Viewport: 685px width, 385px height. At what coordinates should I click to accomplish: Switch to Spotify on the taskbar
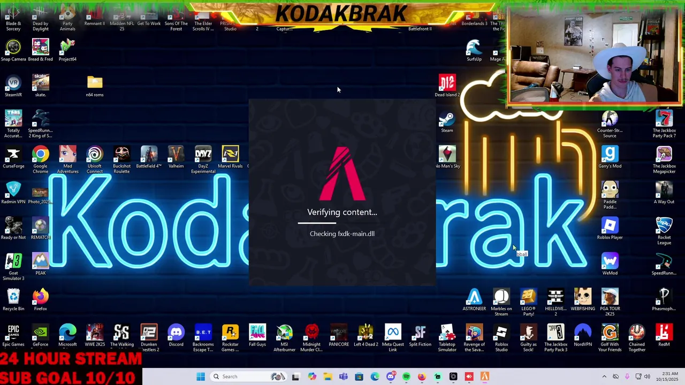coord(406,376)
